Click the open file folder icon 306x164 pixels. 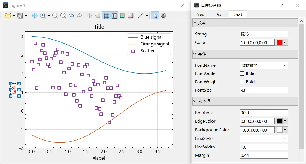coord(8,16)
